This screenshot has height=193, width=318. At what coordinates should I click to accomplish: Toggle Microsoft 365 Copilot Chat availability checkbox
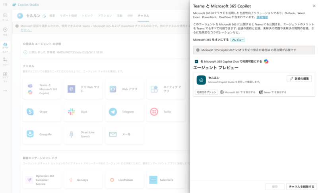196,61
